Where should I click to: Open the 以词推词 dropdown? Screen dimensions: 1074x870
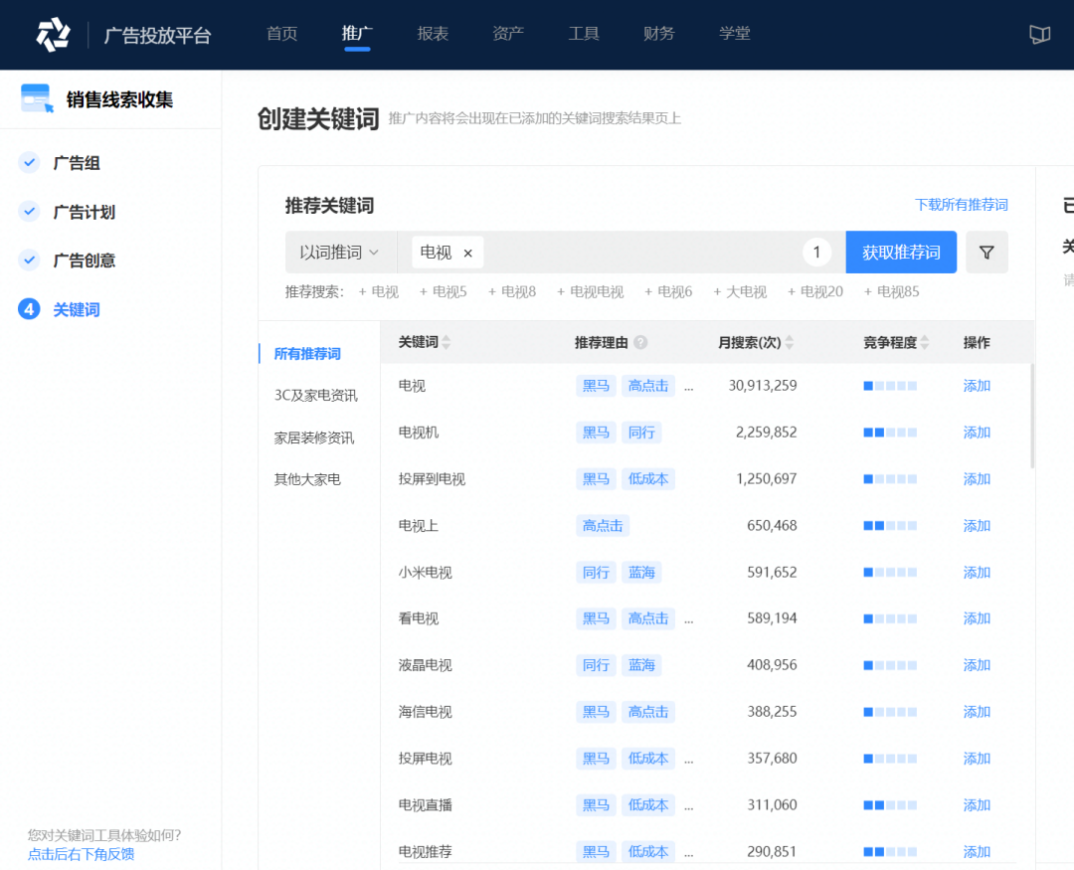pyautogui.click(x=340, y=253)
